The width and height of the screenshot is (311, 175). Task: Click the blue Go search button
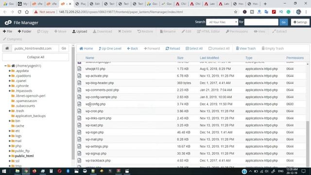click(283, 22)
